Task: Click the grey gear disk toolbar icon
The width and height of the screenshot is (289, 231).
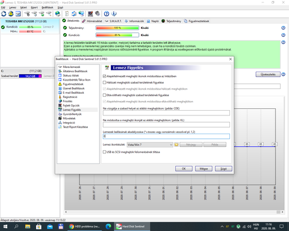Action: point(98,14)
